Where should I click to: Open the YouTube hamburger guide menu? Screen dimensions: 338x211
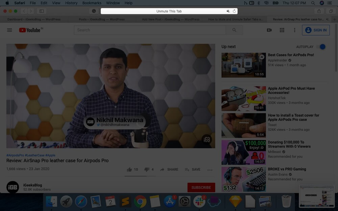tap(9, 30)
